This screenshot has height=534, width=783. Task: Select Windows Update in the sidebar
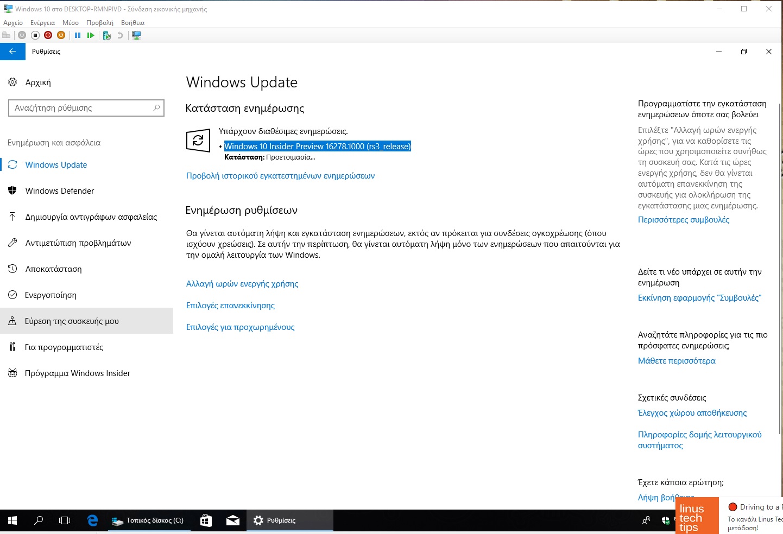(x=86, y=165)
